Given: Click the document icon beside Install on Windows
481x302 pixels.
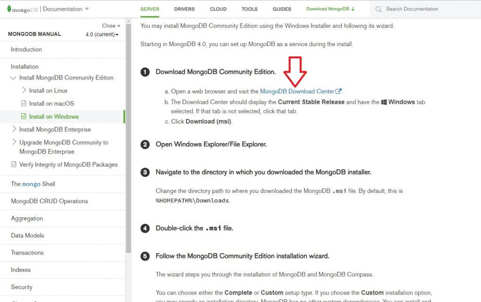Looking at the screenshot, I should click(x=23, y=116).
